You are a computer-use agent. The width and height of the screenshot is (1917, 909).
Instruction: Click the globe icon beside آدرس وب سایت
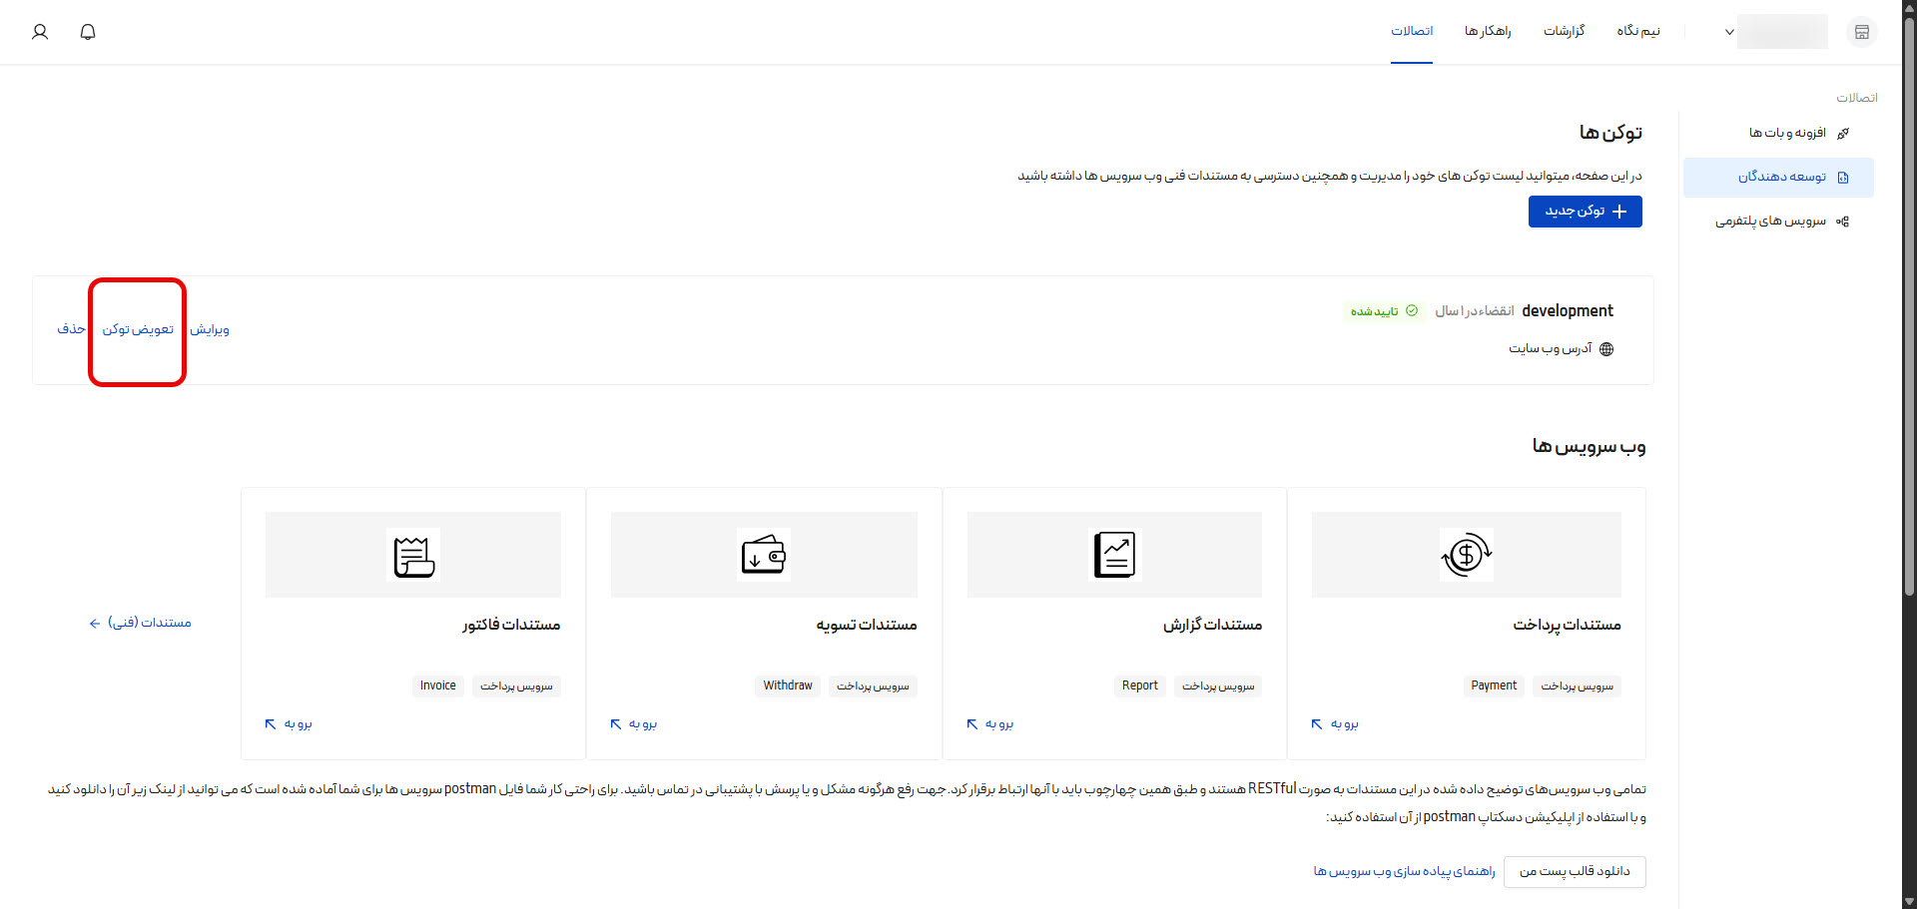click(x=1606, y=349)
